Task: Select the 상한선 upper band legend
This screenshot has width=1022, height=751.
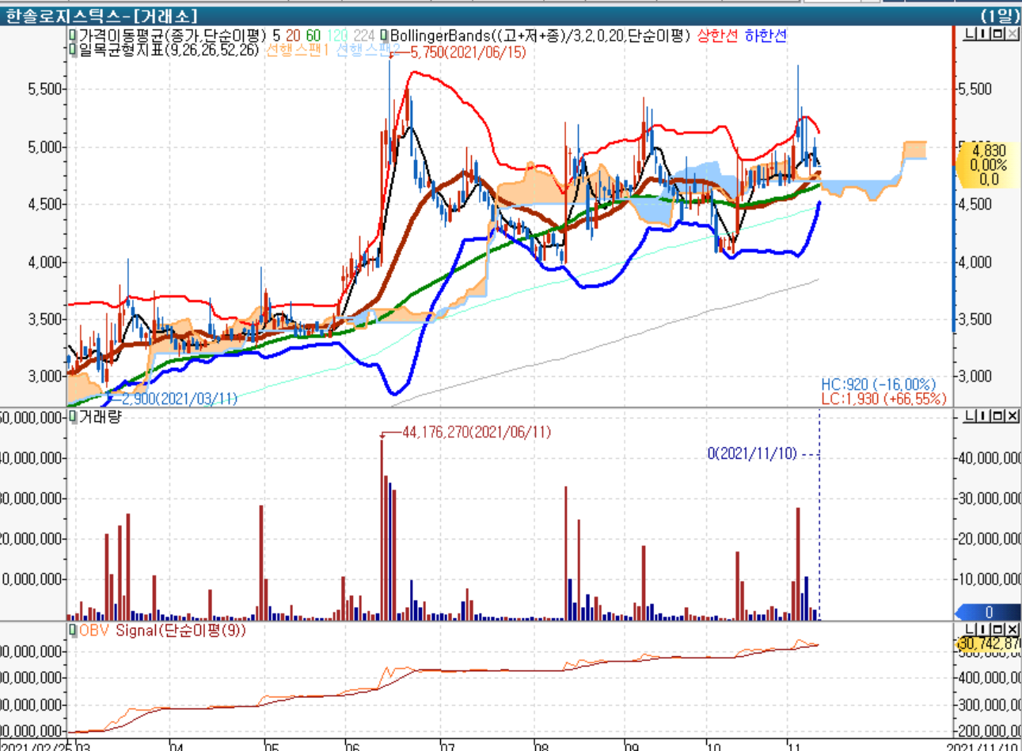Action: [717, 36]
